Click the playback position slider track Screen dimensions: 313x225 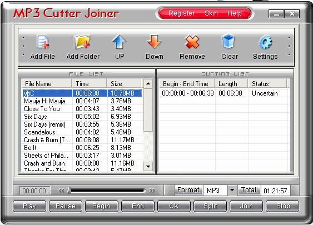point(107,191)
